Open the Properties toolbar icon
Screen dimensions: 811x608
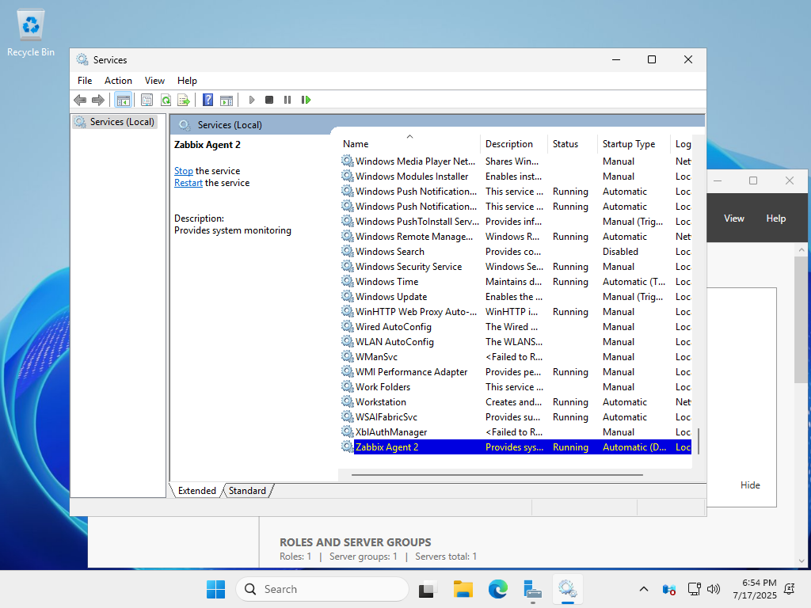[147, 100]
